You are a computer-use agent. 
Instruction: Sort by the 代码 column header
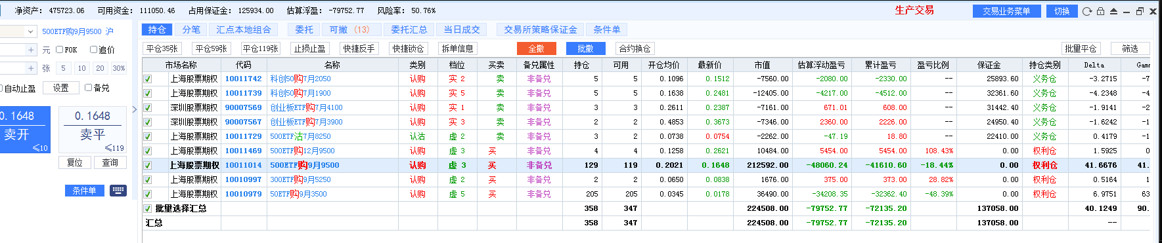[x=244, y=65]
